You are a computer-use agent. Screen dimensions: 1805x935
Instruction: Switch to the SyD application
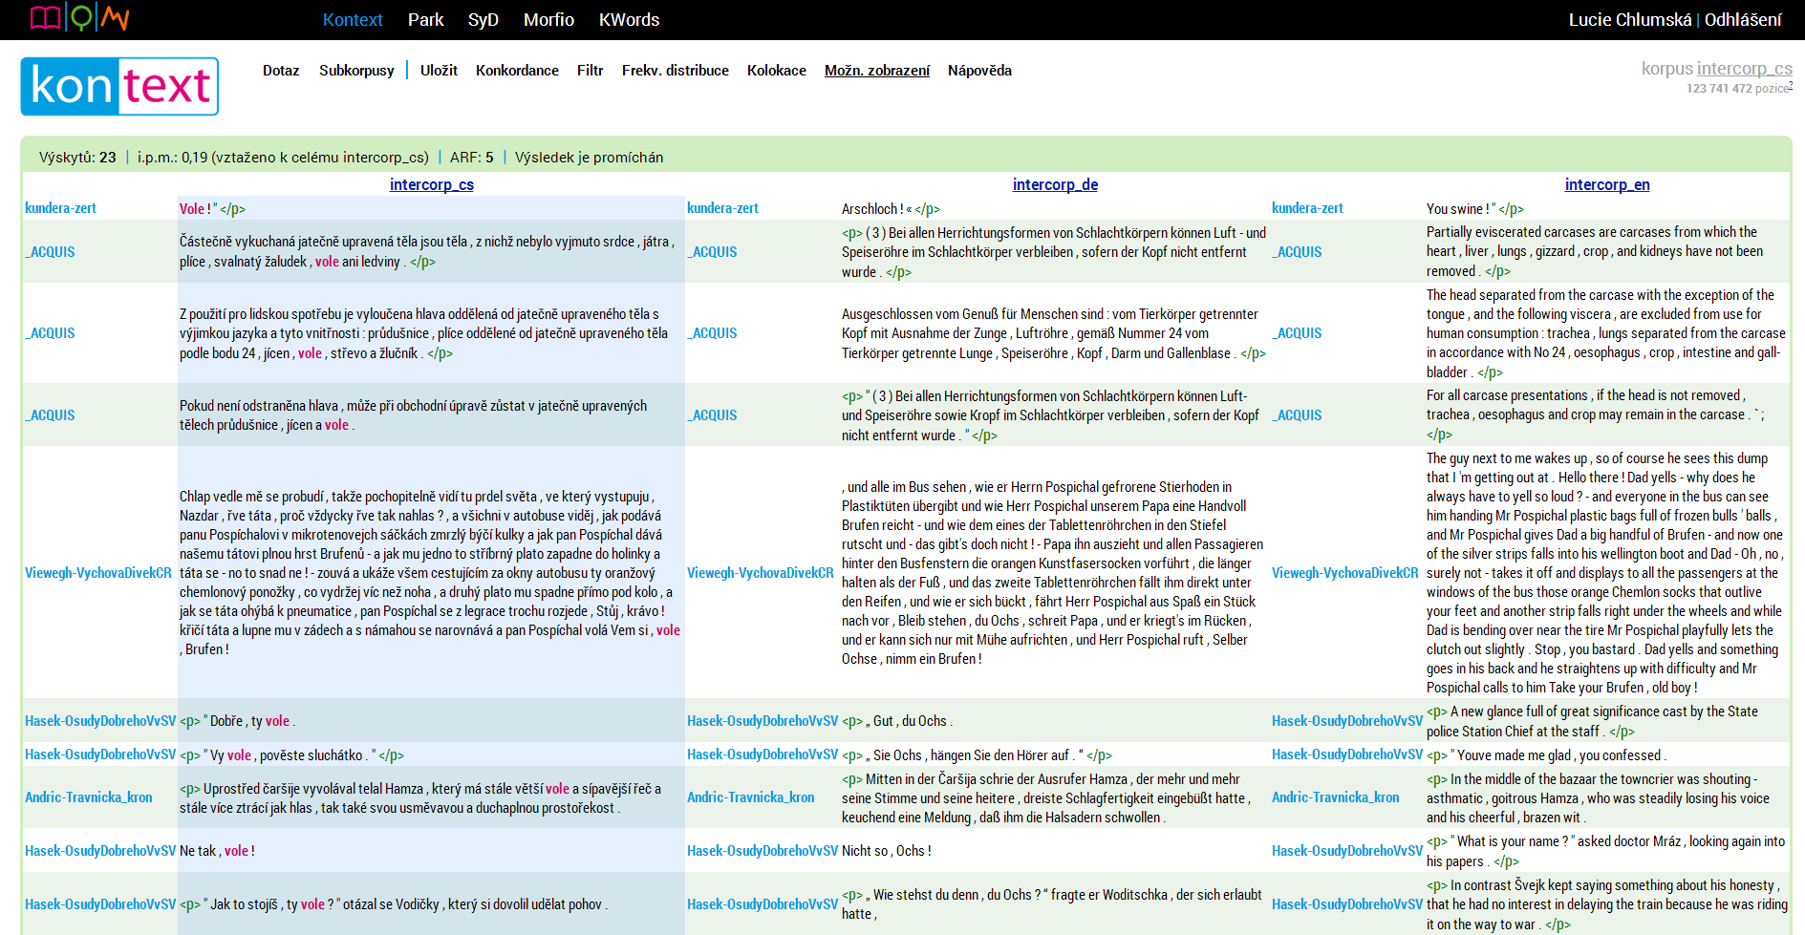(x=483, y=20)
